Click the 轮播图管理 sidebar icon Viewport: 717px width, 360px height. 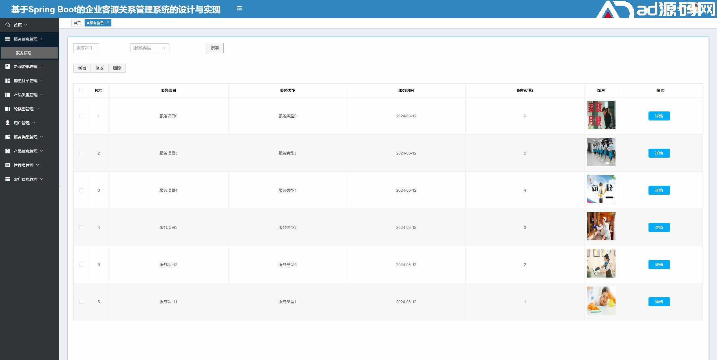[8, 109]
